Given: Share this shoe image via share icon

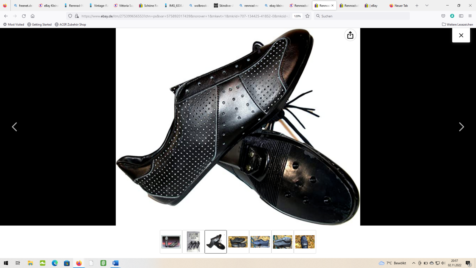Looking at the screenshot, I should pyautogui.click(x=350, y=35).
